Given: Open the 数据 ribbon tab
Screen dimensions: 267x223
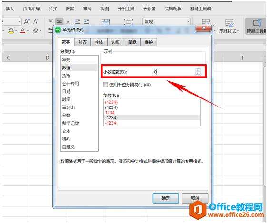Looking at the screenshot, I should pyautogui.click(x=70, y=9).
